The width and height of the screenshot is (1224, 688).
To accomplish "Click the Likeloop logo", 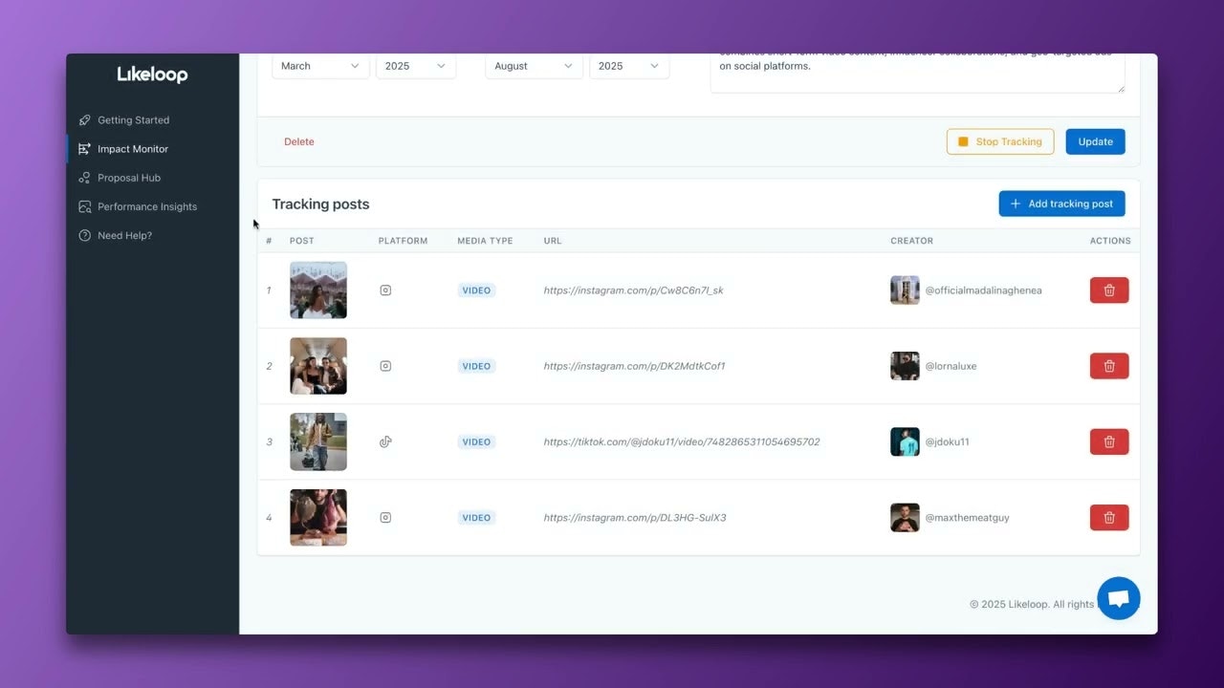I will (152, 75).
